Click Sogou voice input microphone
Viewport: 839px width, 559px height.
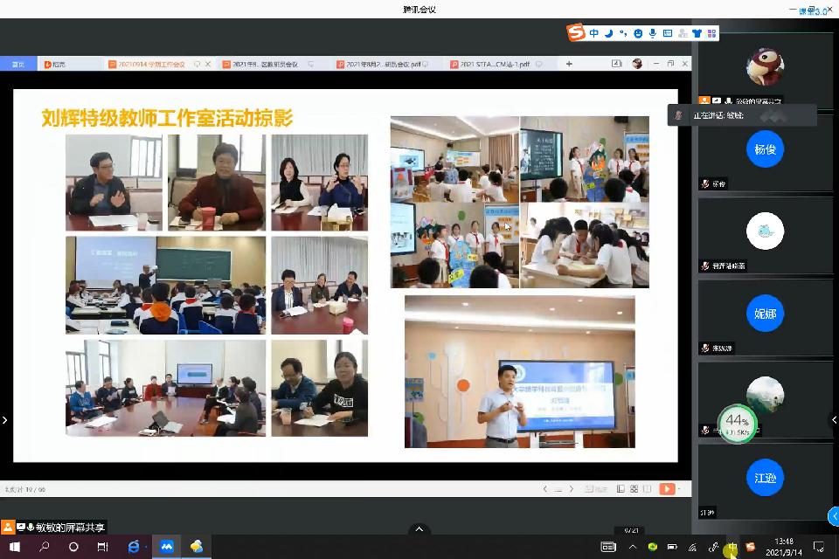pyautogui.click(x=653, y=33)
